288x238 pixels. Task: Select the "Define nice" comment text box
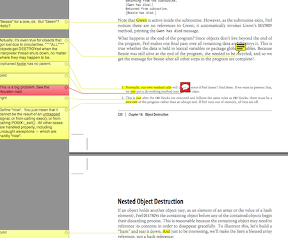[34, 123]
